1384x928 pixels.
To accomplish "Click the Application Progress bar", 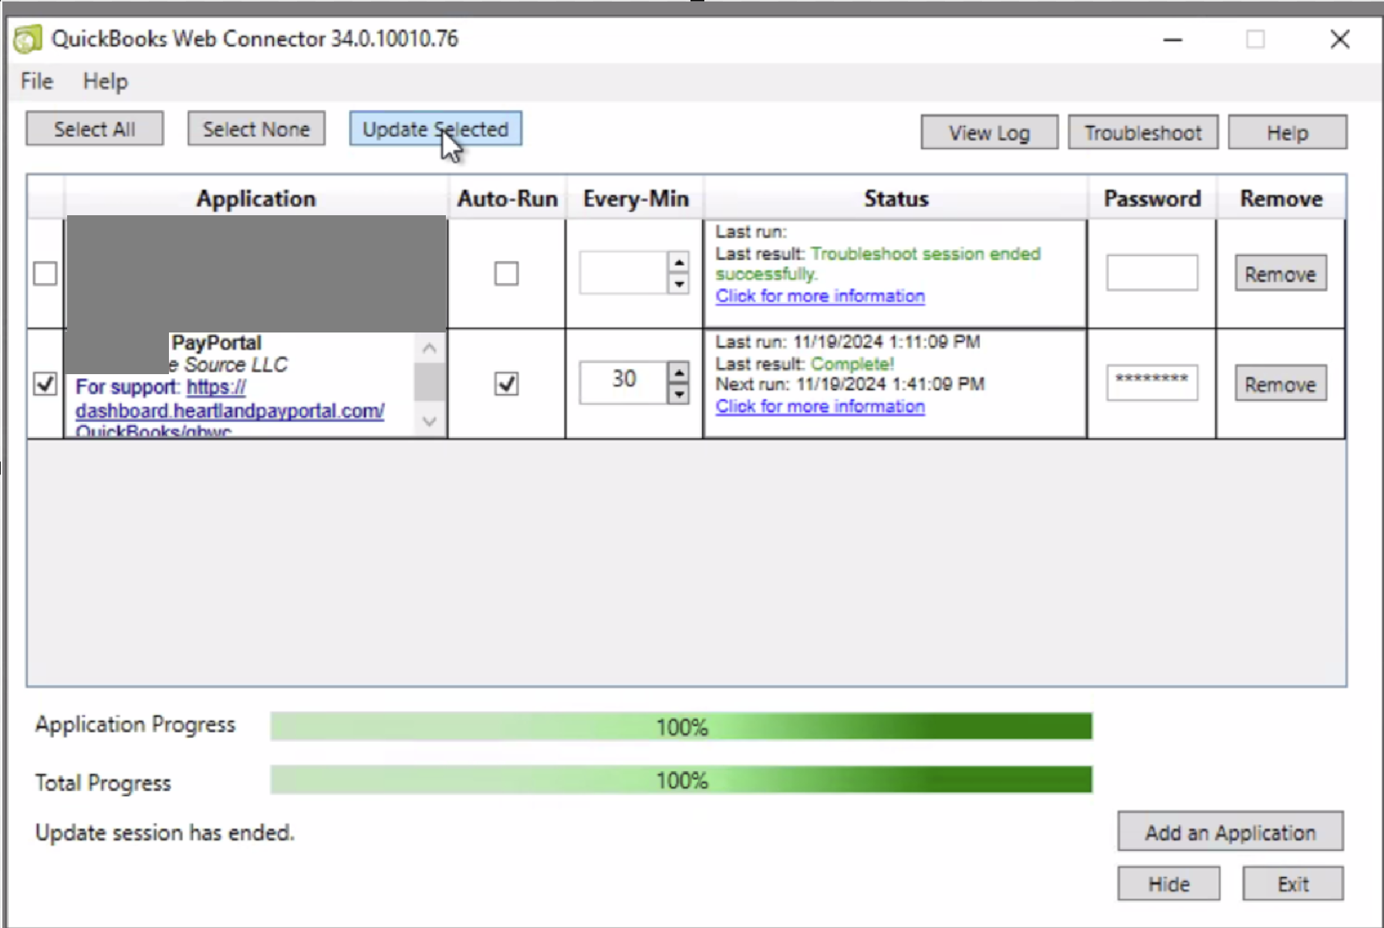I will click(681, 727).
